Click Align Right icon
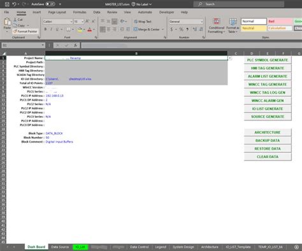The height and width of the screenshot is (251, 302). click(x=114, y=29)
